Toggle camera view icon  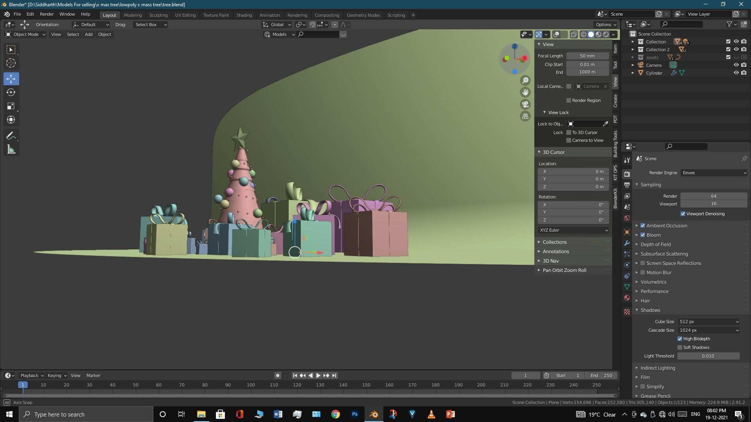click(x=525, y=104)
